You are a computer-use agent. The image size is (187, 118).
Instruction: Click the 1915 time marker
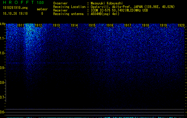[92, 25]
